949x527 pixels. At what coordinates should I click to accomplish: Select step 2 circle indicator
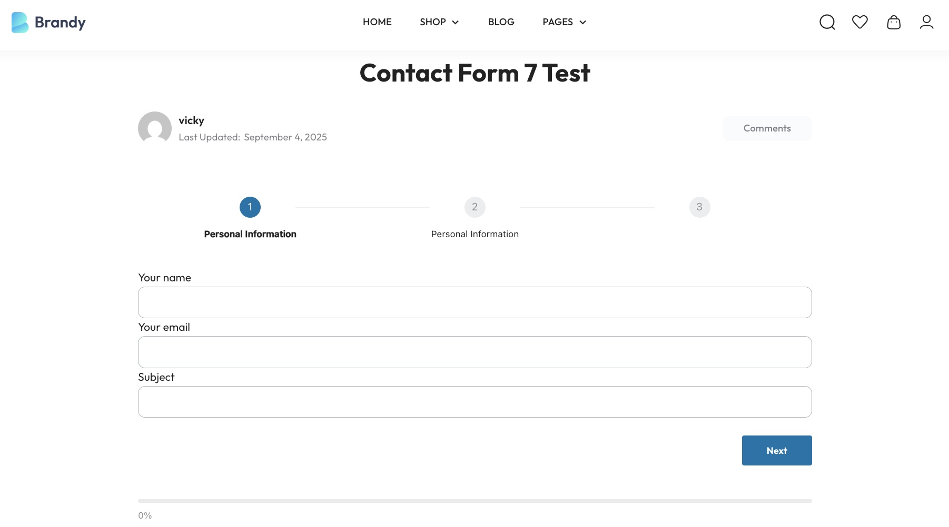(475, 207)
